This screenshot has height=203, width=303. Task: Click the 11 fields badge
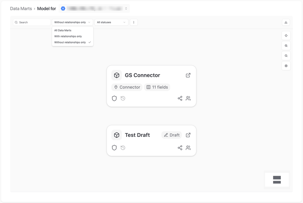pyautogui.click(x=157, y=87)
